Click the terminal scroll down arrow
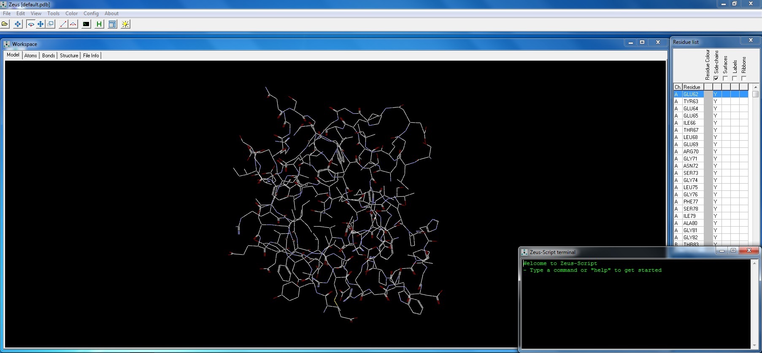Viewport: 762px width, 353px height. point(754,345)
